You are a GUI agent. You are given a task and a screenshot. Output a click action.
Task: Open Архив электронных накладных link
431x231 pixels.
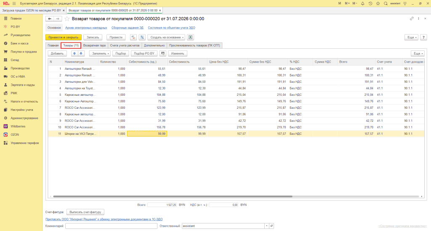(86, 28)
